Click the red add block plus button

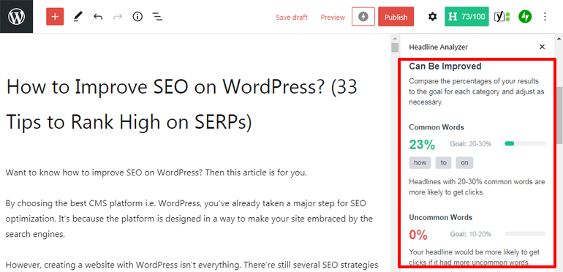55,17
